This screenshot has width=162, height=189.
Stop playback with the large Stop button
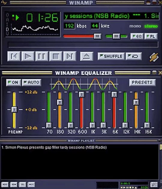[x=56, y=56]
